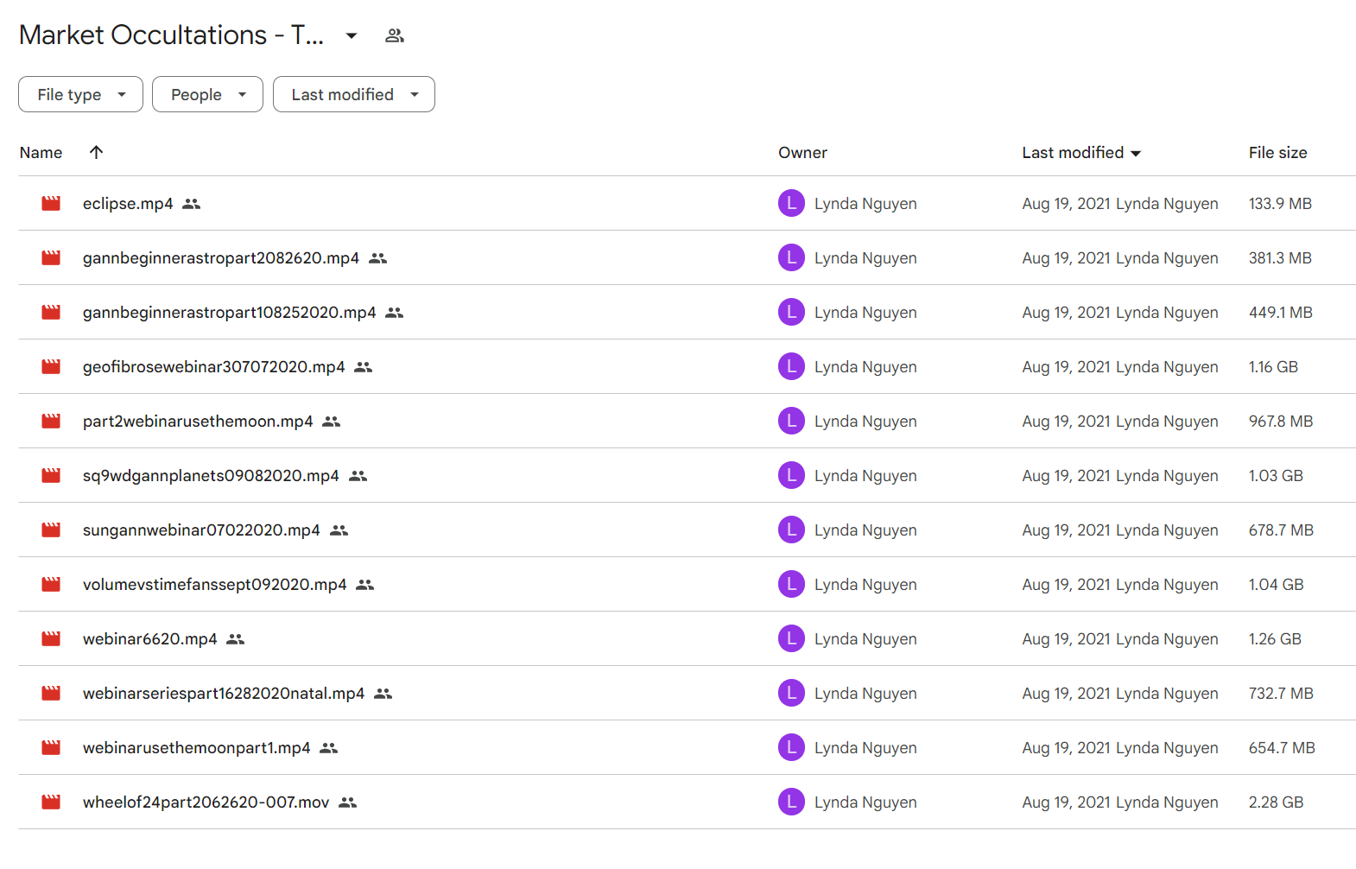Click 133.9 MB file size

point(1280,204)
